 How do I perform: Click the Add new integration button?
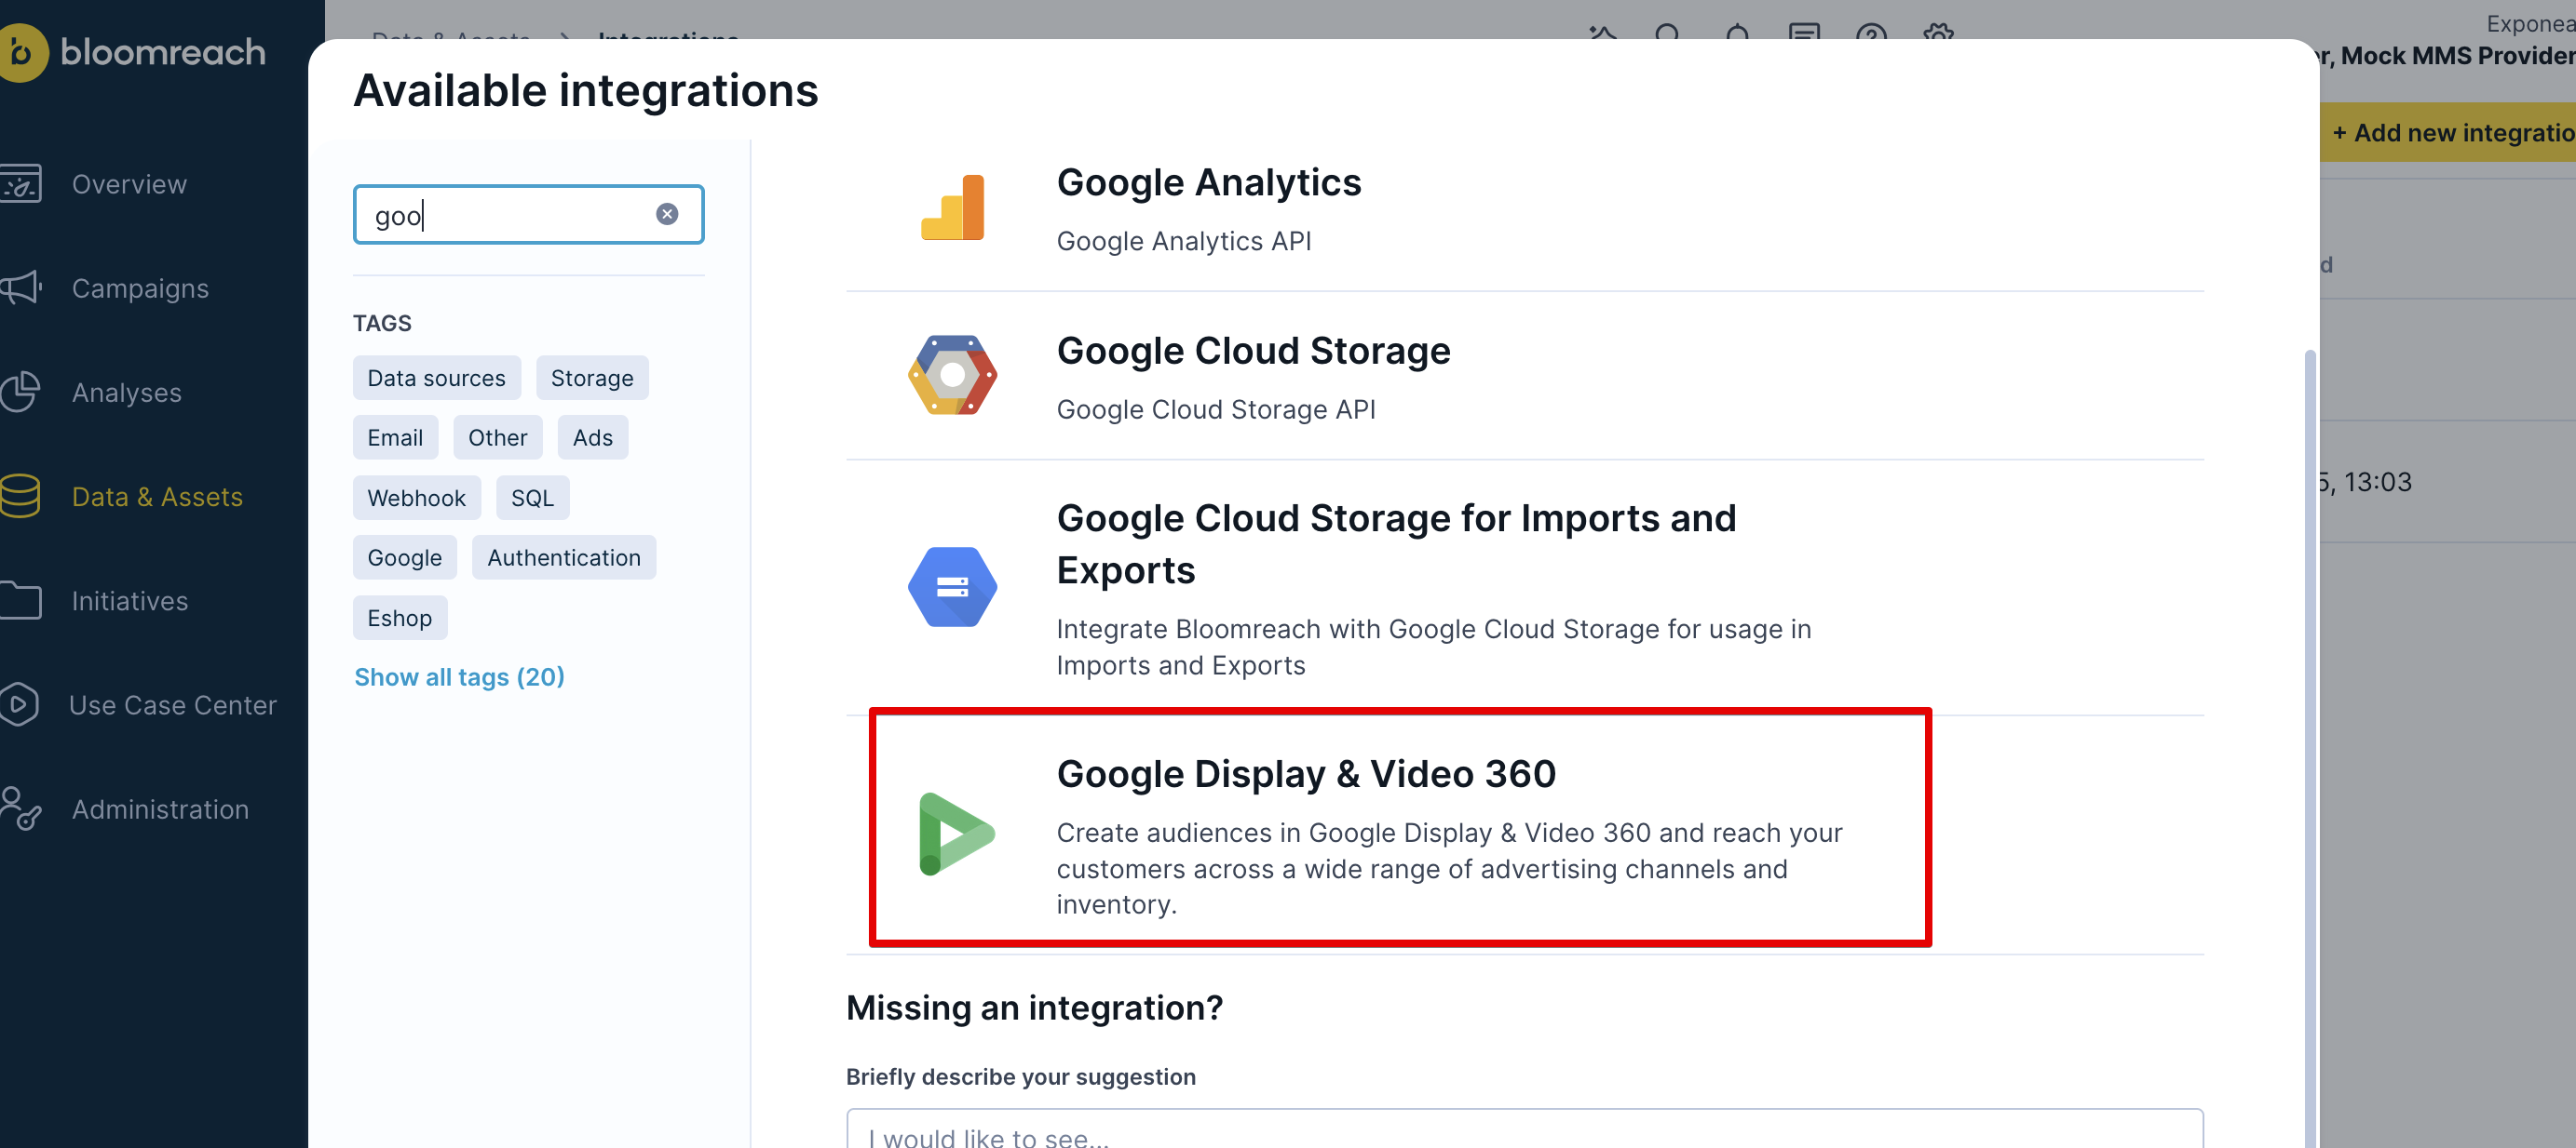2448,133
